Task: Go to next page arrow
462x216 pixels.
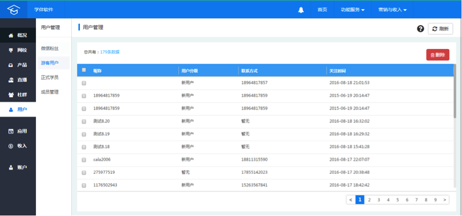Action: click(x=445, y=200)
